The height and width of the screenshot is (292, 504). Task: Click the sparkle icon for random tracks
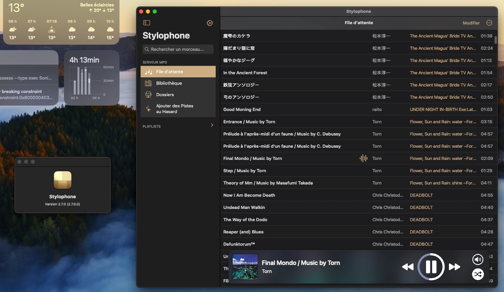148,109
